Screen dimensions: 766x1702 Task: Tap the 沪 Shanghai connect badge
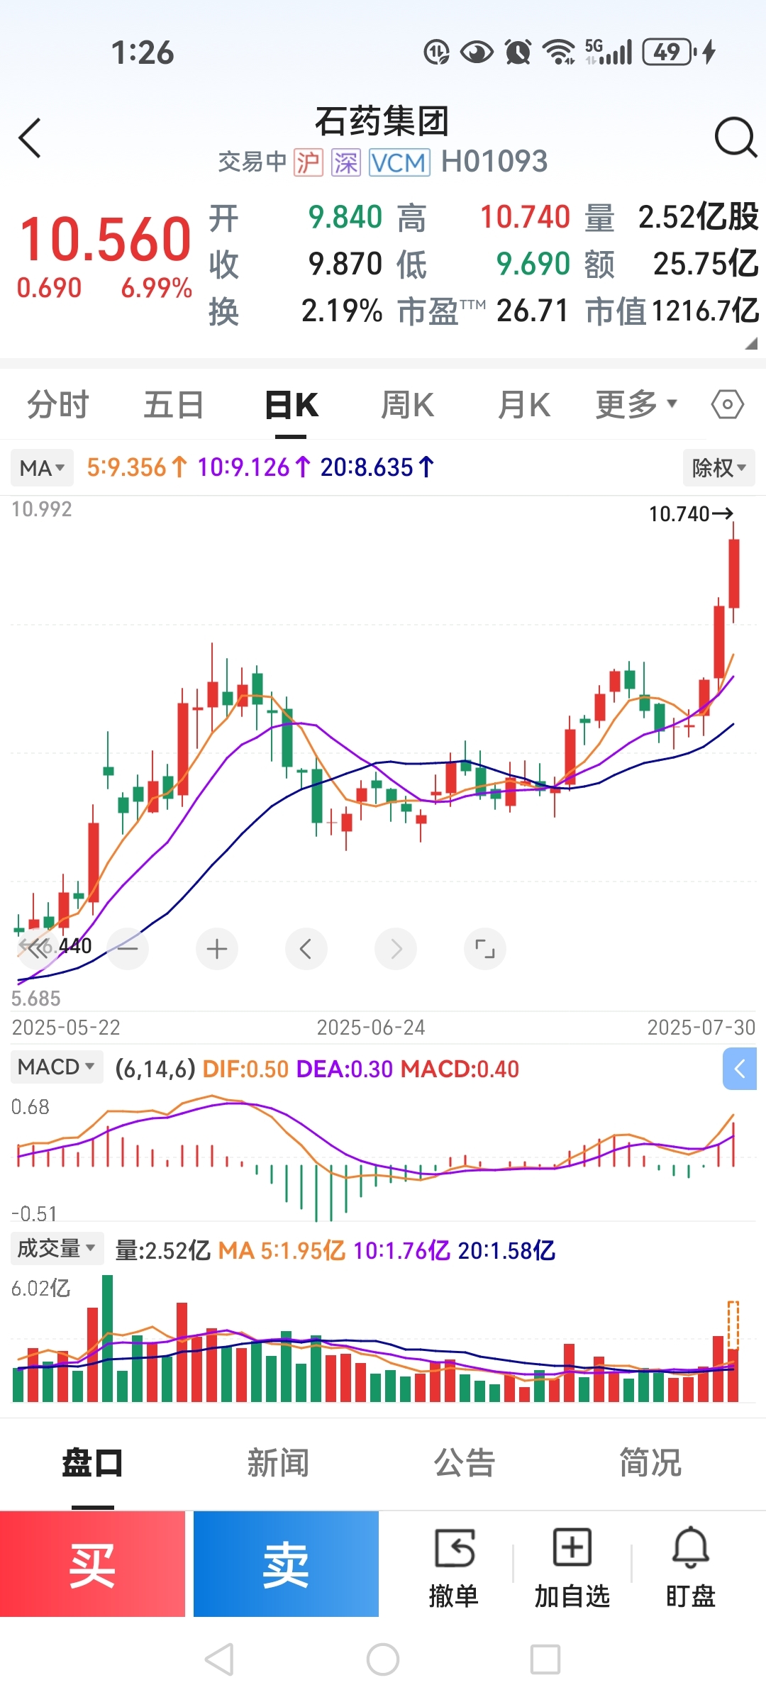(x=309, y=162)
